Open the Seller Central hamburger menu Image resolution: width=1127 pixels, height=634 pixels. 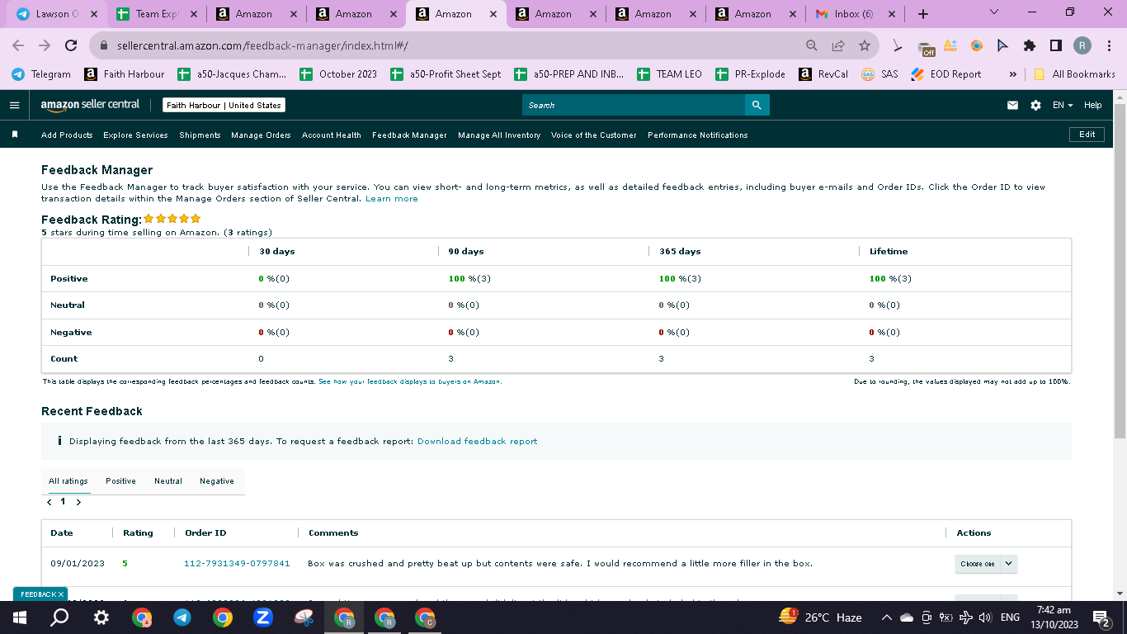(x=14, y=106)
